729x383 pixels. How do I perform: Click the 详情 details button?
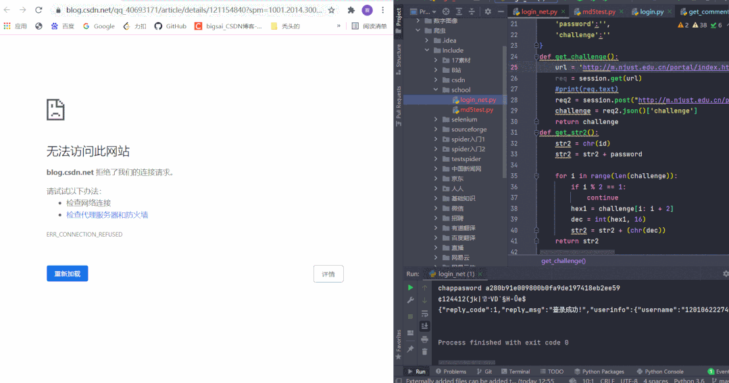coord(328,274)
